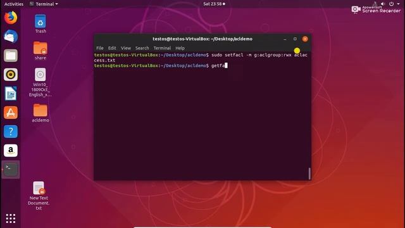Open the volume indicator in top bar
Screen dimensions: 405x228
[383, 4]
